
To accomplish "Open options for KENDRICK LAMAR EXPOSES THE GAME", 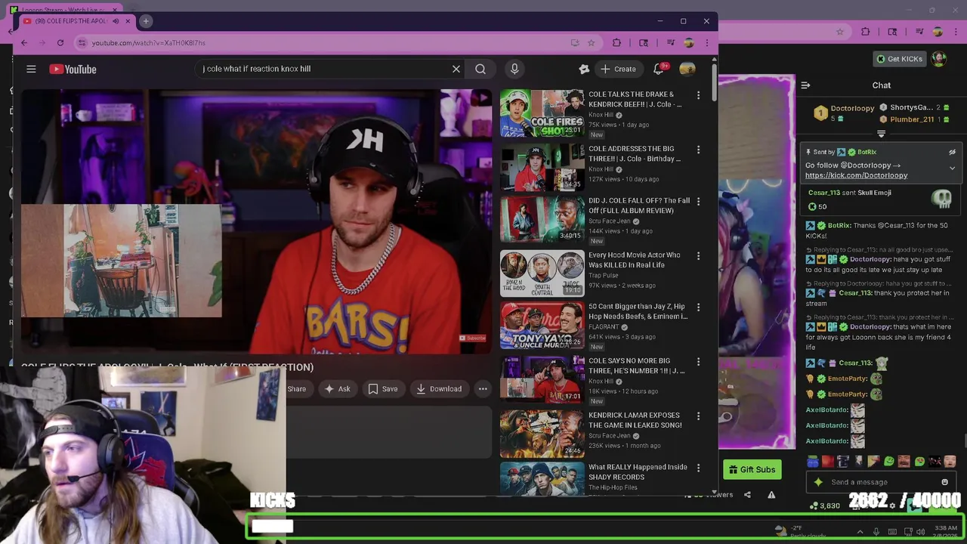I will [x=698, y=416].
